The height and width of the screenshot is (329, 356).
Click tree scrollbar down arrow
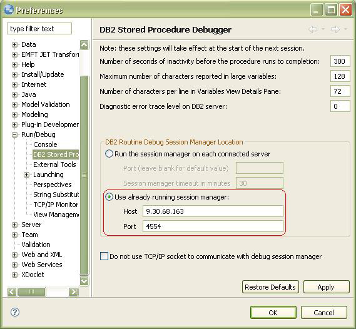coord(84,281)
